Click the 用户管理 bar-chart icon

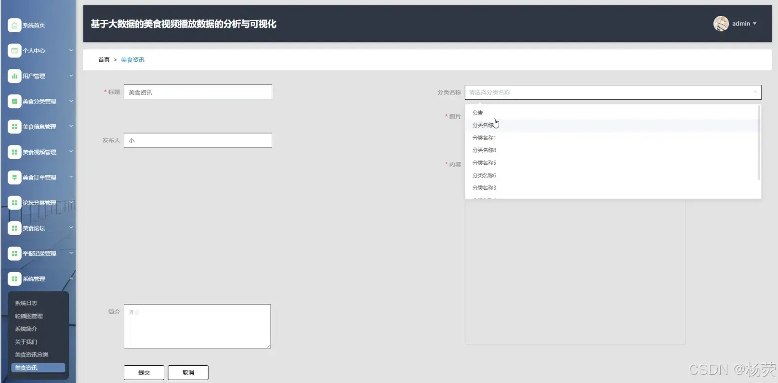14,76
